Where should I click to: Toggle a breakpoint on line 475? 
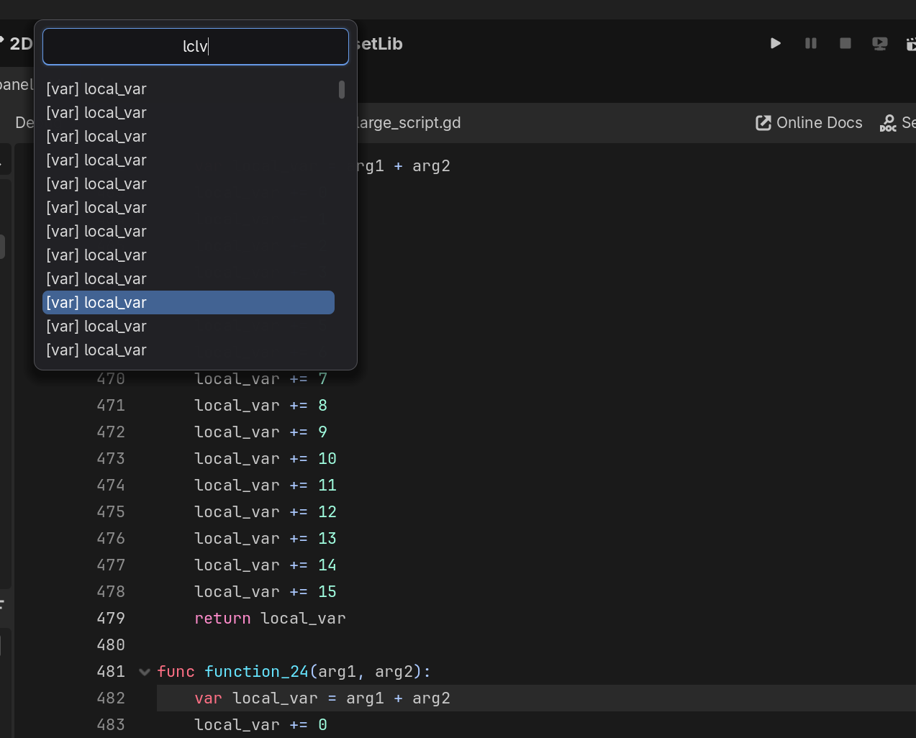[110, 511]
